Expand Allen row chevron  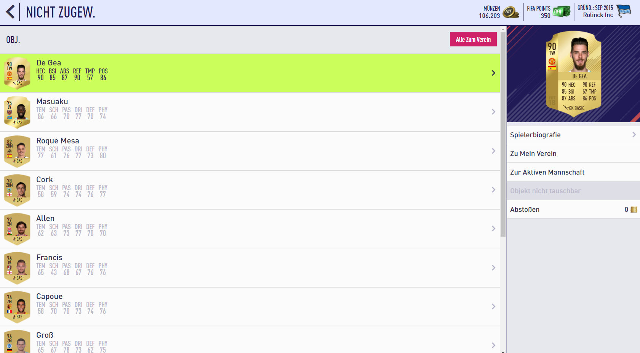click(493, 229)
